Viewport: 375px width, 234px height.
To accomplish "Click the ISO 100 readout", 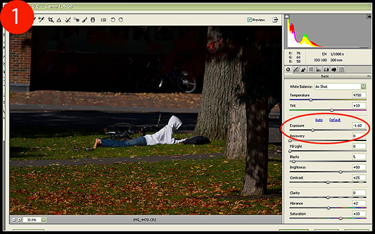I will coord(321,60).
